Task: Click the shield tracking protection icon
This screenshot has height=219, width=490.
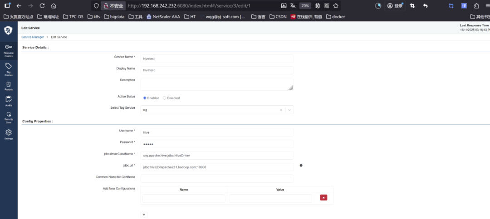Action: (x=96, y=5)
